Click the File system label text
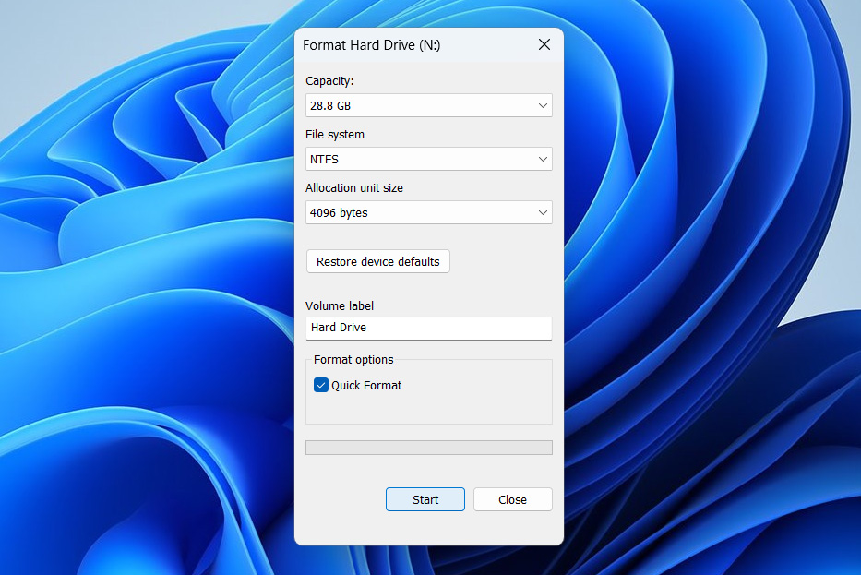861x575 pixels. (335, 135)
